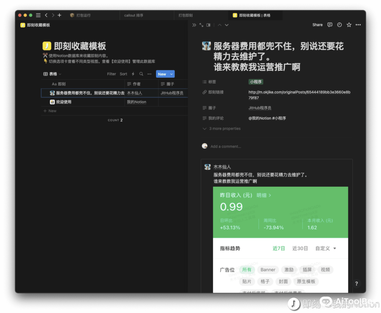Click the new tab plus icon

pos(59,15)
